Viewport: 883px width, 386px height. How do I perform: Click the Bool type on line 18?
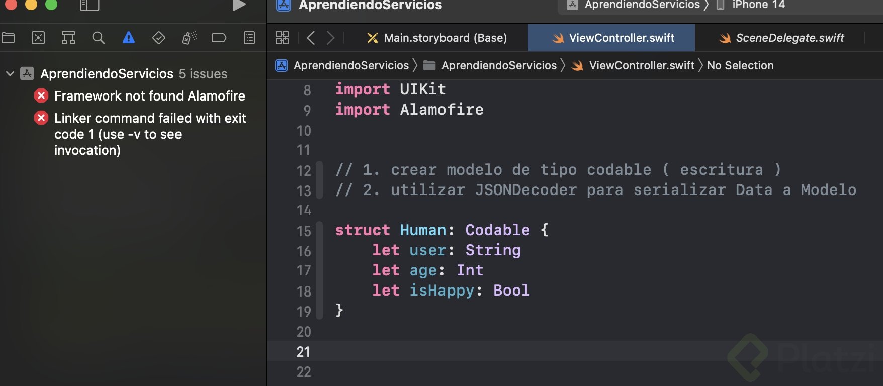(x=511, y=291)
